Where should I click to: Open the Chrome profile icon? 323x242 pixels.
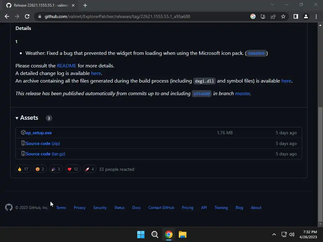306,16
